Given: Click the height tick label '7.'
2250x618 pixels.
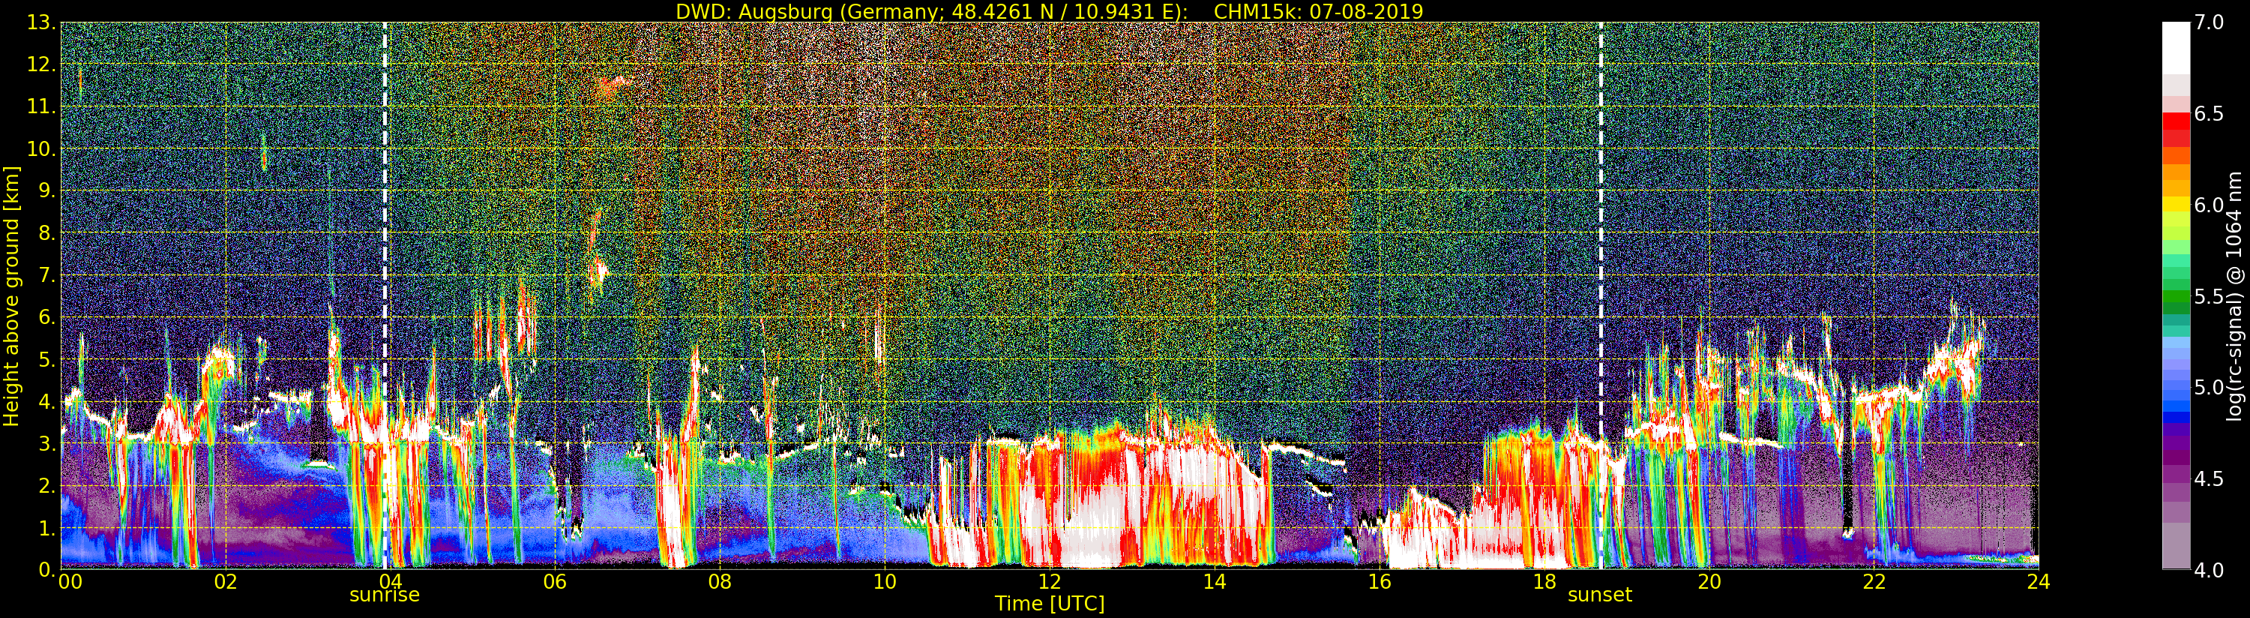Looking at the screenshot, I should click(x=47, y=275).
